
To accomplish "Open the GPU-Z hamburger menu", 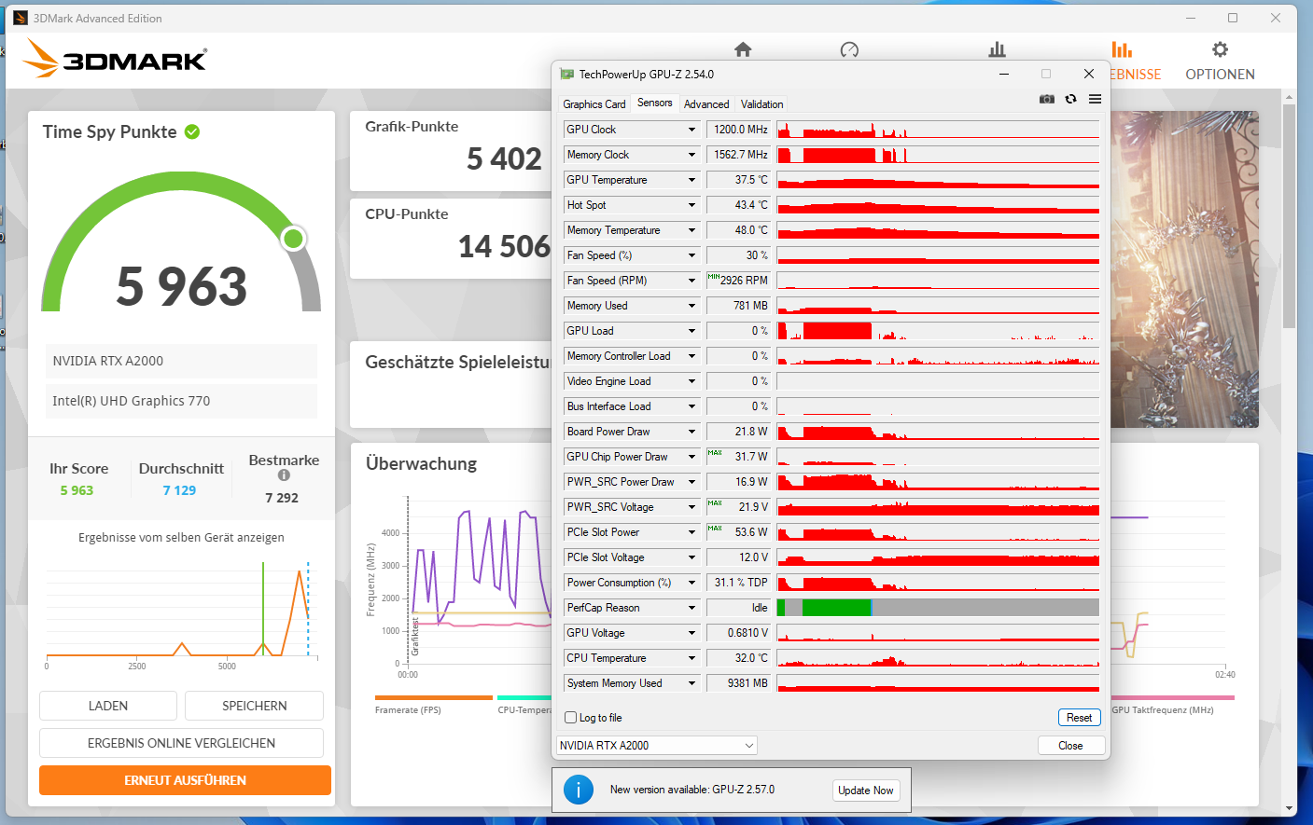I will pyautogui.click(x=1095, y=99).
